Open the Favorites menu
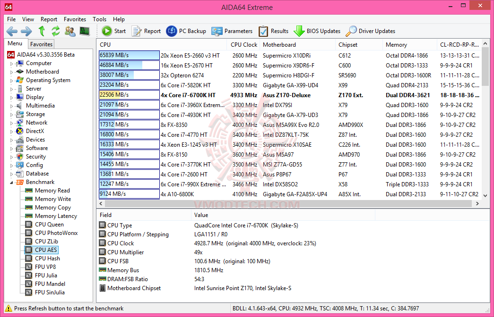 click(x=75, y=19)
